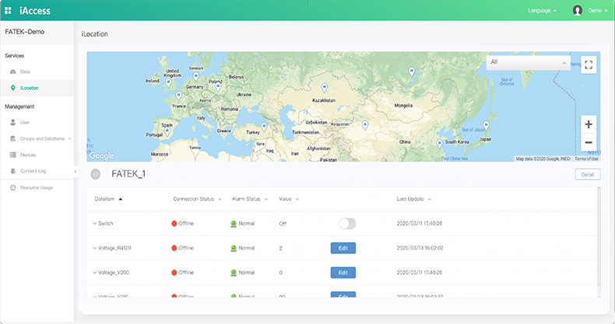This screenshot has width=615, height=324.
Task: Open the User management page
Action: click(25, 123)
